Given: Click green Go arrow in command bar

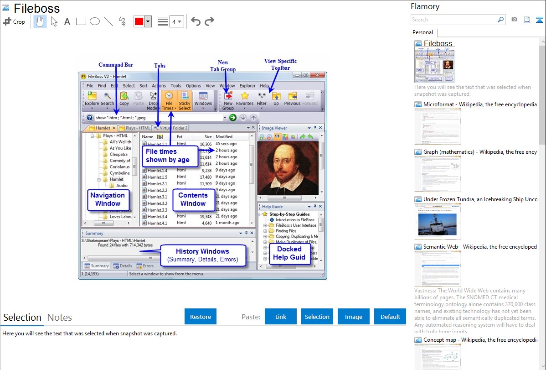Looking at the screenshot, I should [233, 118].
